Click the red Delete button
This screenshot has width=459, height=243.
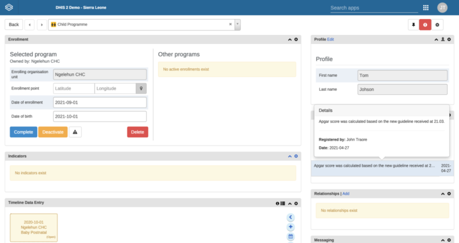138,132
